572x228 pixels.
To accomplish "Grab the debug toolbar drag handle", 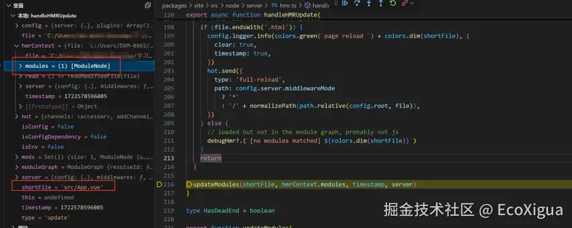I will coord(336,3).
